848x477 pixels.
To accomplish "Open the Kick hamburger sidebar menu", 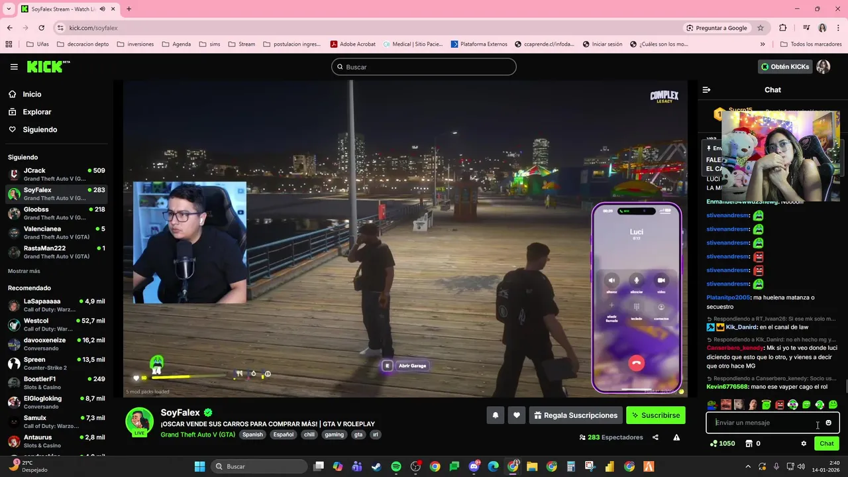I will click(14, 67).
